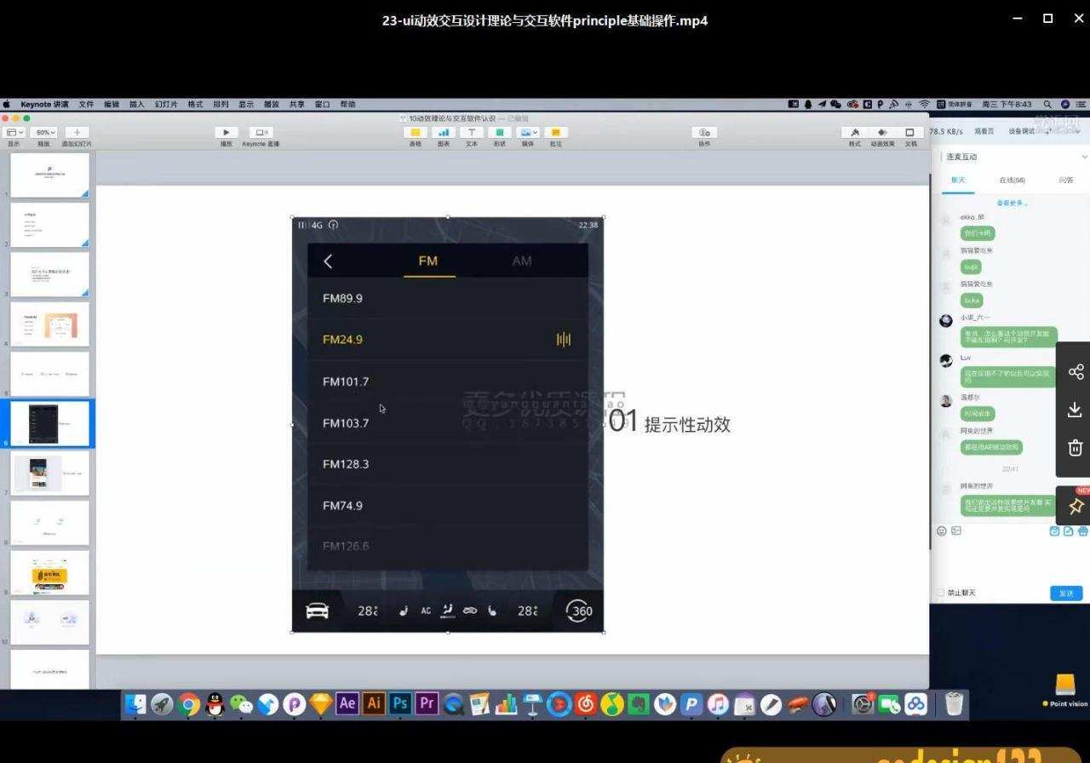Open the View dropdown in toolbar
Image resolution: width=1090 pixels, height=763 pixels.
(x=14, y=132)
